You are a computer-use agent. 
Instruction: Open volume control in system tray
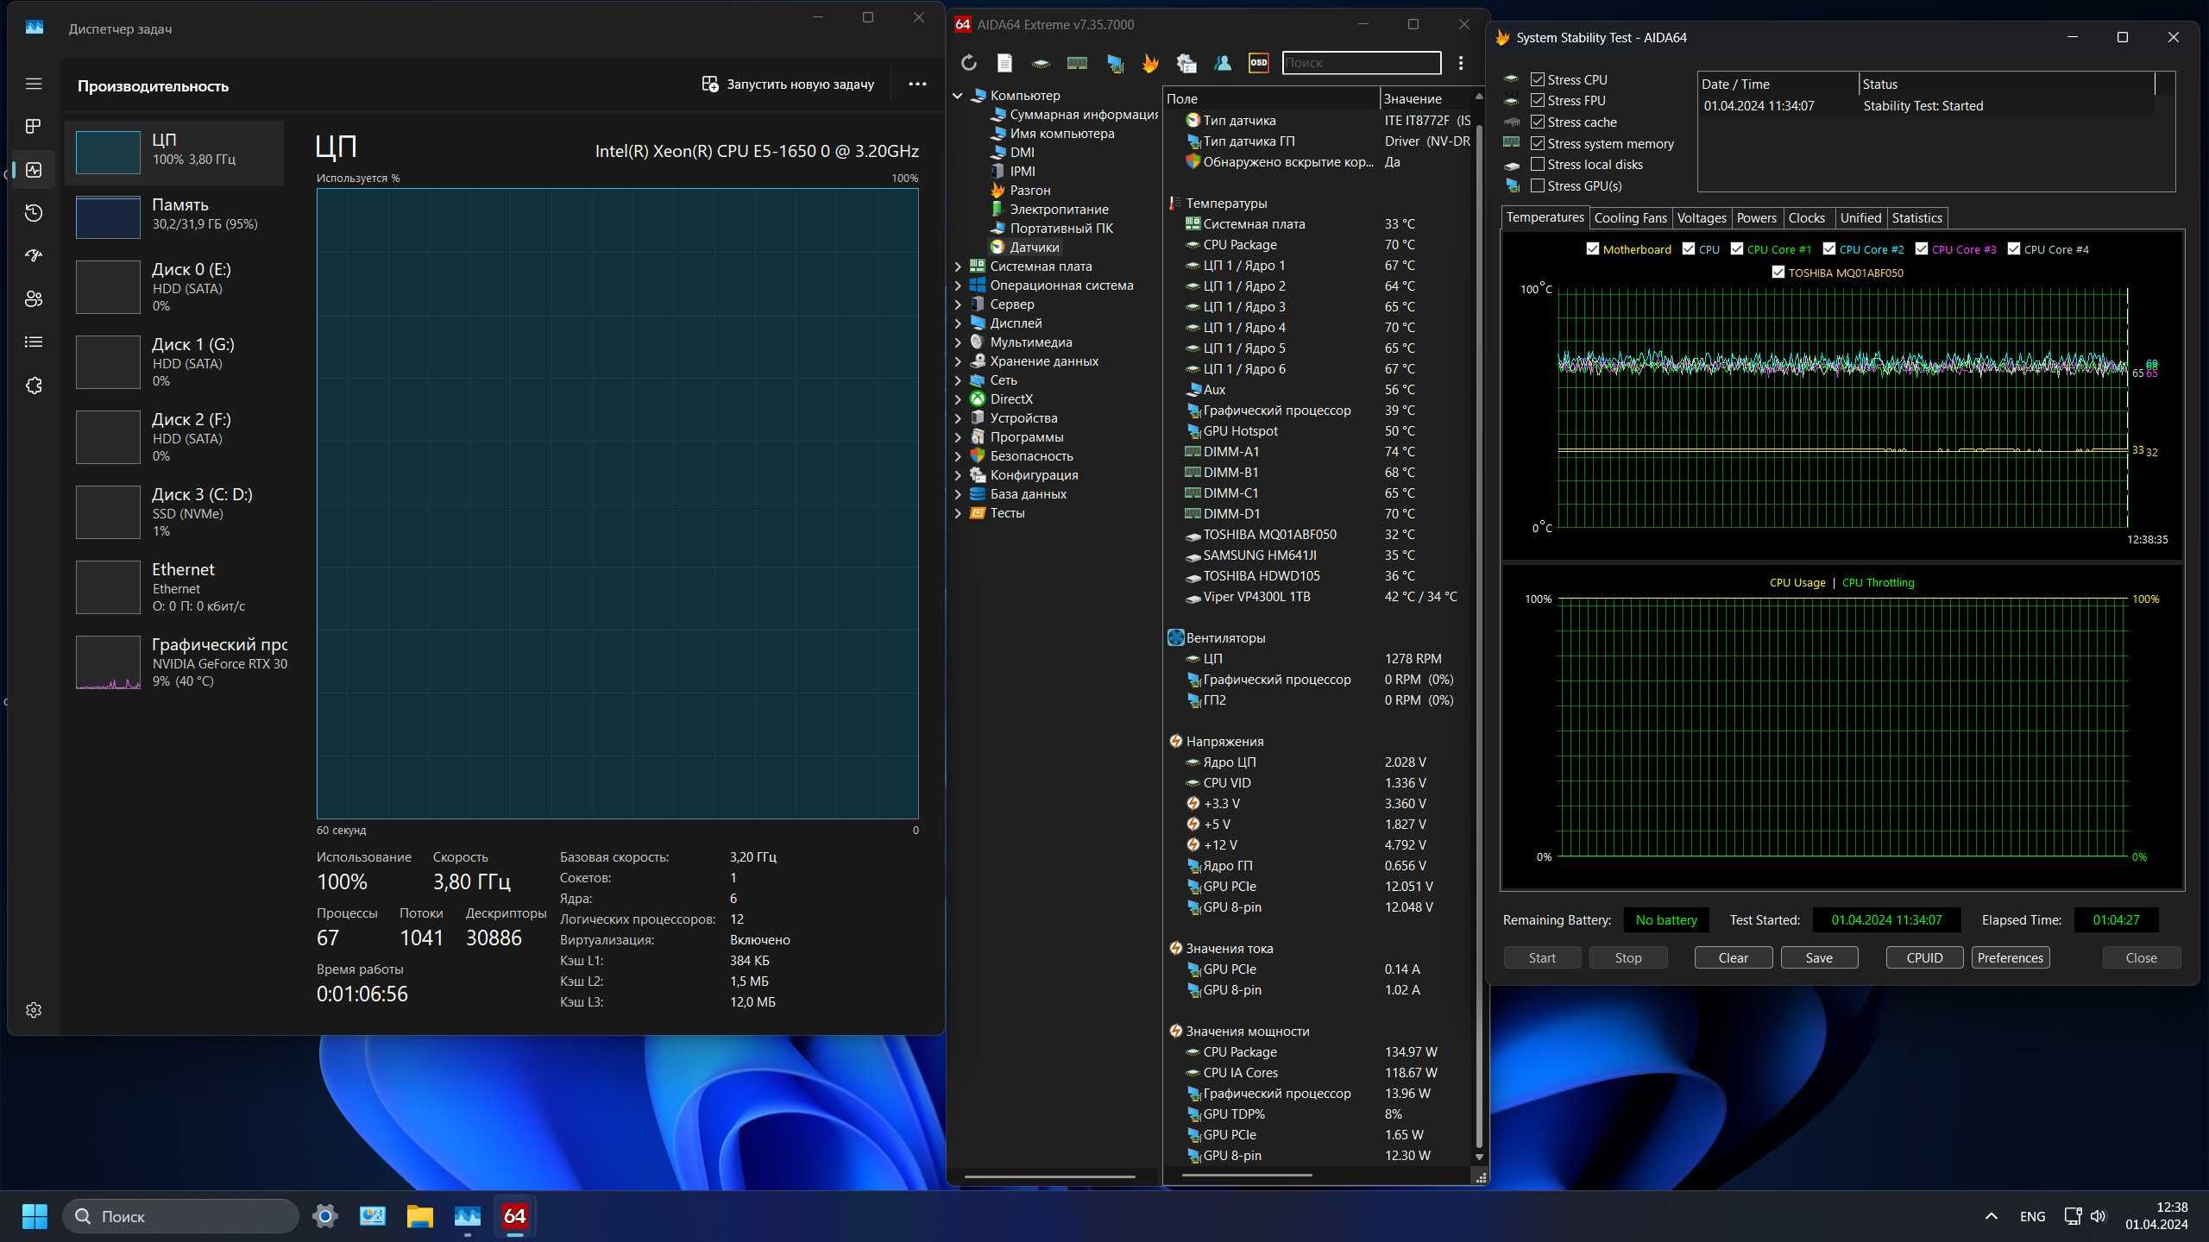click(2099, 1216)
